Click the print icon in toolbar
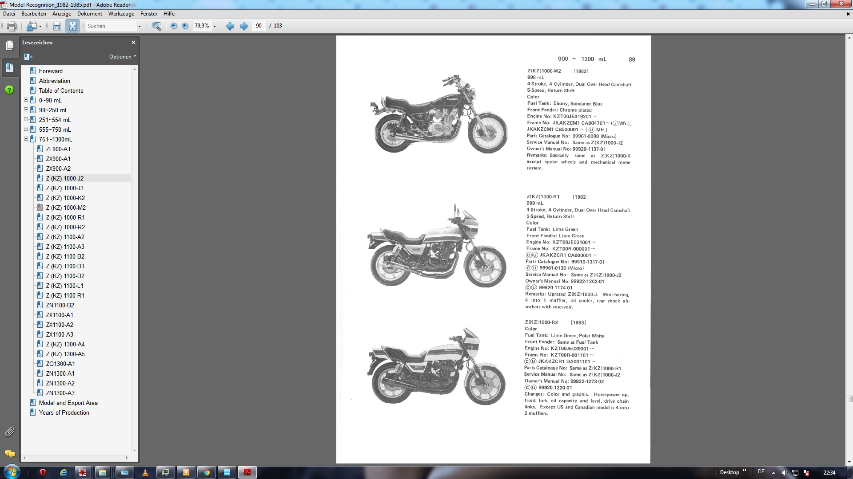 point(12,26)
